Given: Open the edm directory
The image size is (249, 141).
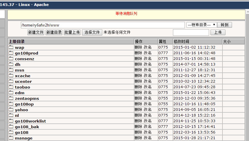Looking at the screenshot, I should [x=20, y=93].
